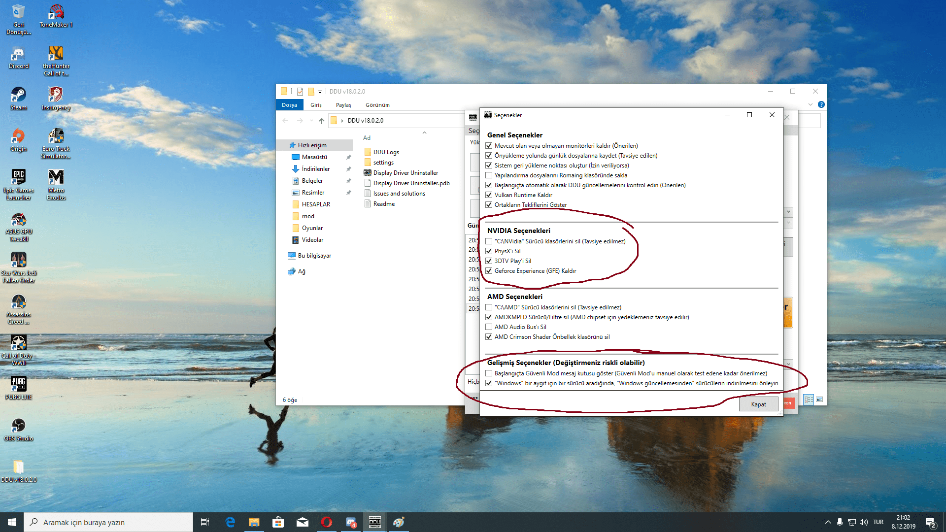Launch Epic Games Launcher shortcut
This screenshot has height=532, width=946.
(x=19, y=185)
